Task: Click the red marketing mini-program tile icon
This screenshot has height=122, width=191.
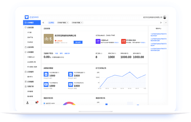Action: pyautogui.click(x=123, y=41)
